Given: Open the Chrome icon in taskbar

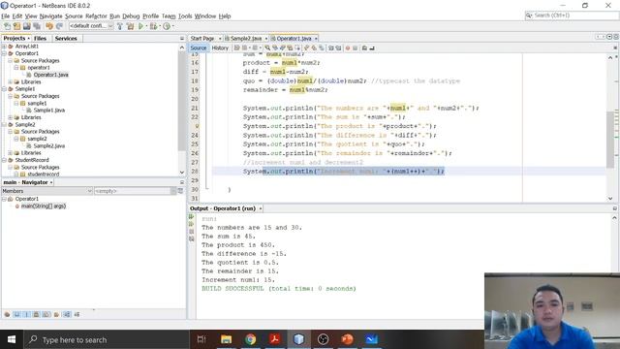Looking at the screenshot, I should [250, 339].
